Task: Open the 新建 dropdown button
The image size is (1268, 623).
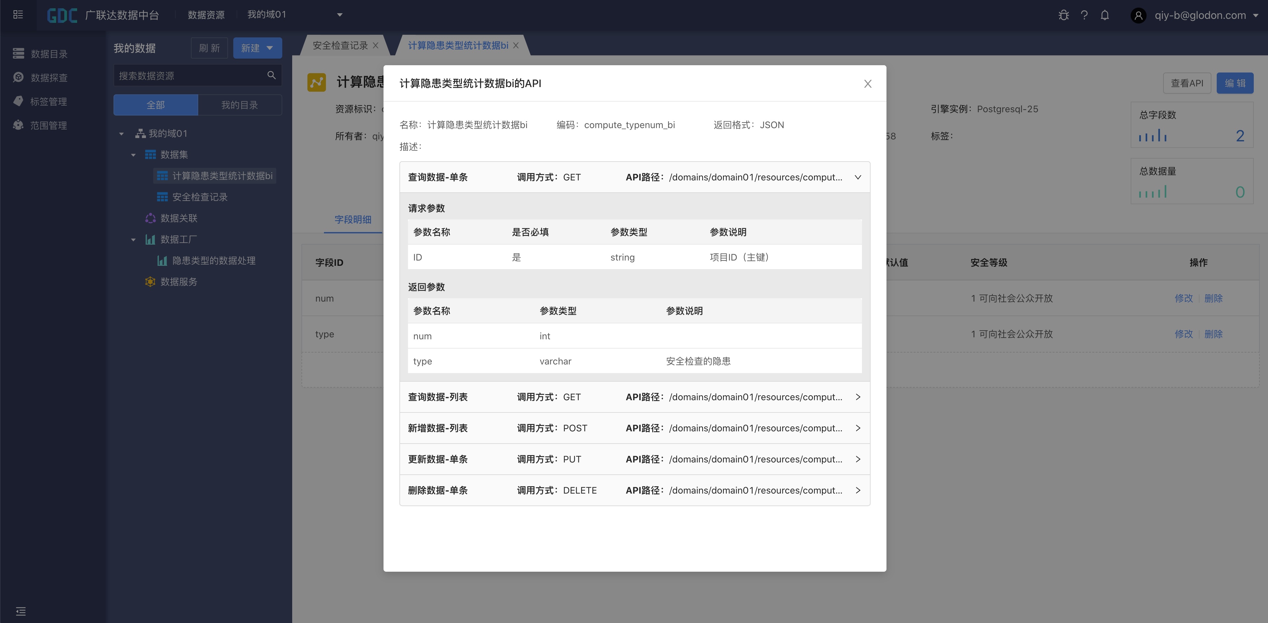Action: [257, 48]
